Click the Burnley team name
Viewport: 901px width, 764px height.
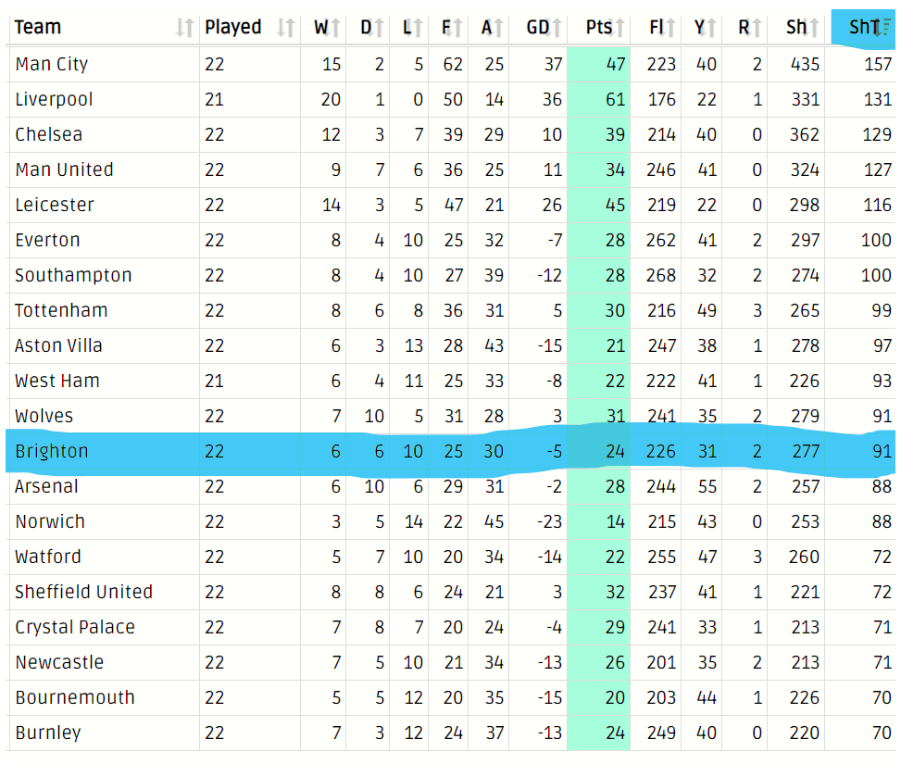48,733
